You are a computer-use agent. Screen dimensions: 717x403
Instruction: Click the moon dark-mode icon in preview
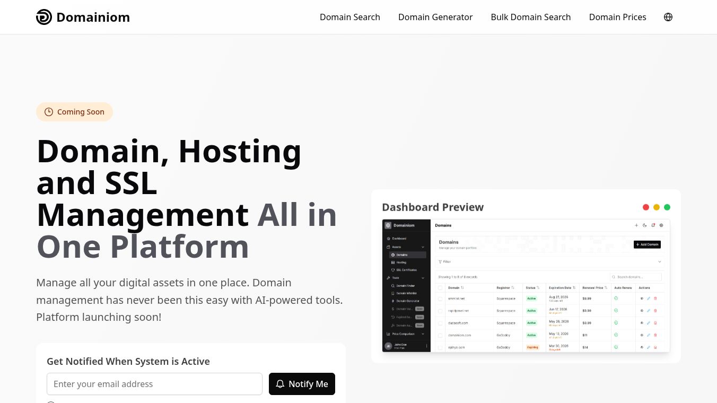[644, 225]
